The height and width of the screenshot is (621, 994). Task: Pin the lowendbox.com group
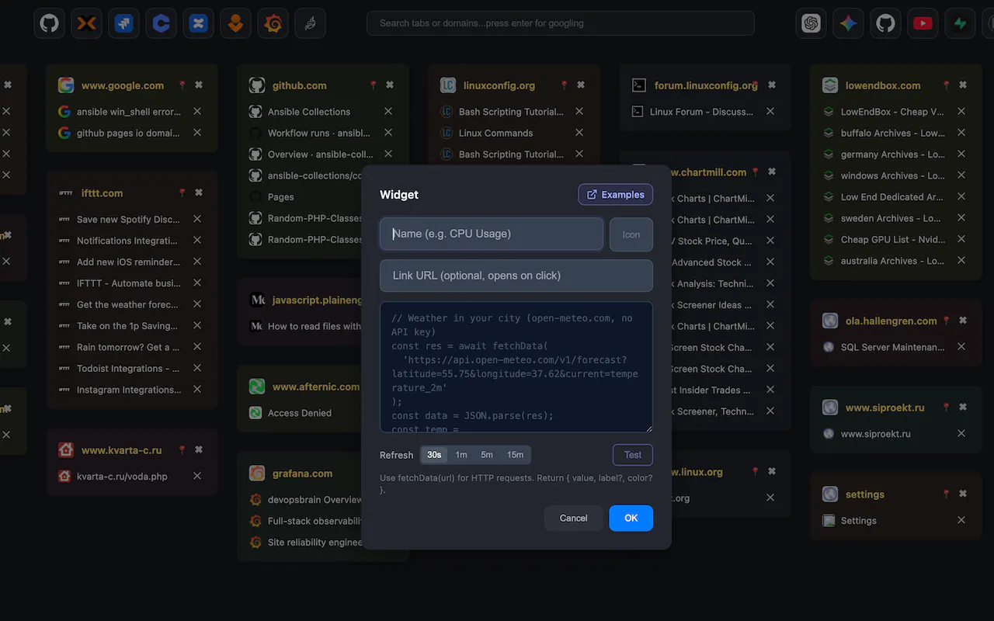tap(947, 85)
